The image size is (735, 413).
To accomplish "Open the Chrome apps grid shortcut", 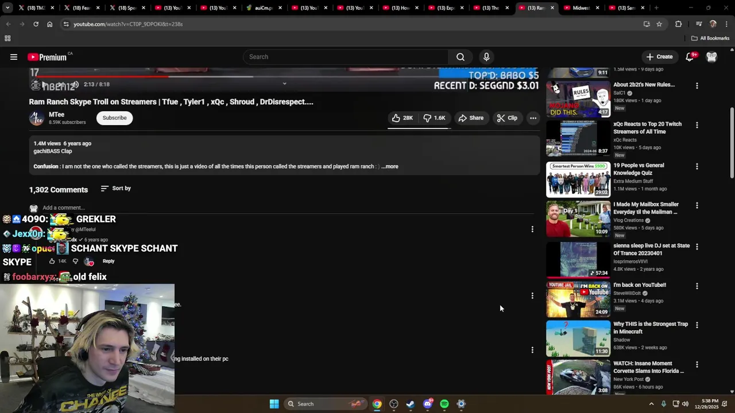I will click(x=7, y=38).
